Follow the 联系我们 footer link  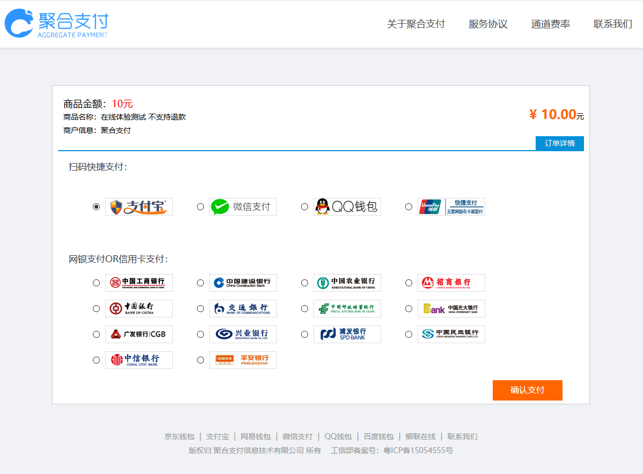click(x=462, y=436)
